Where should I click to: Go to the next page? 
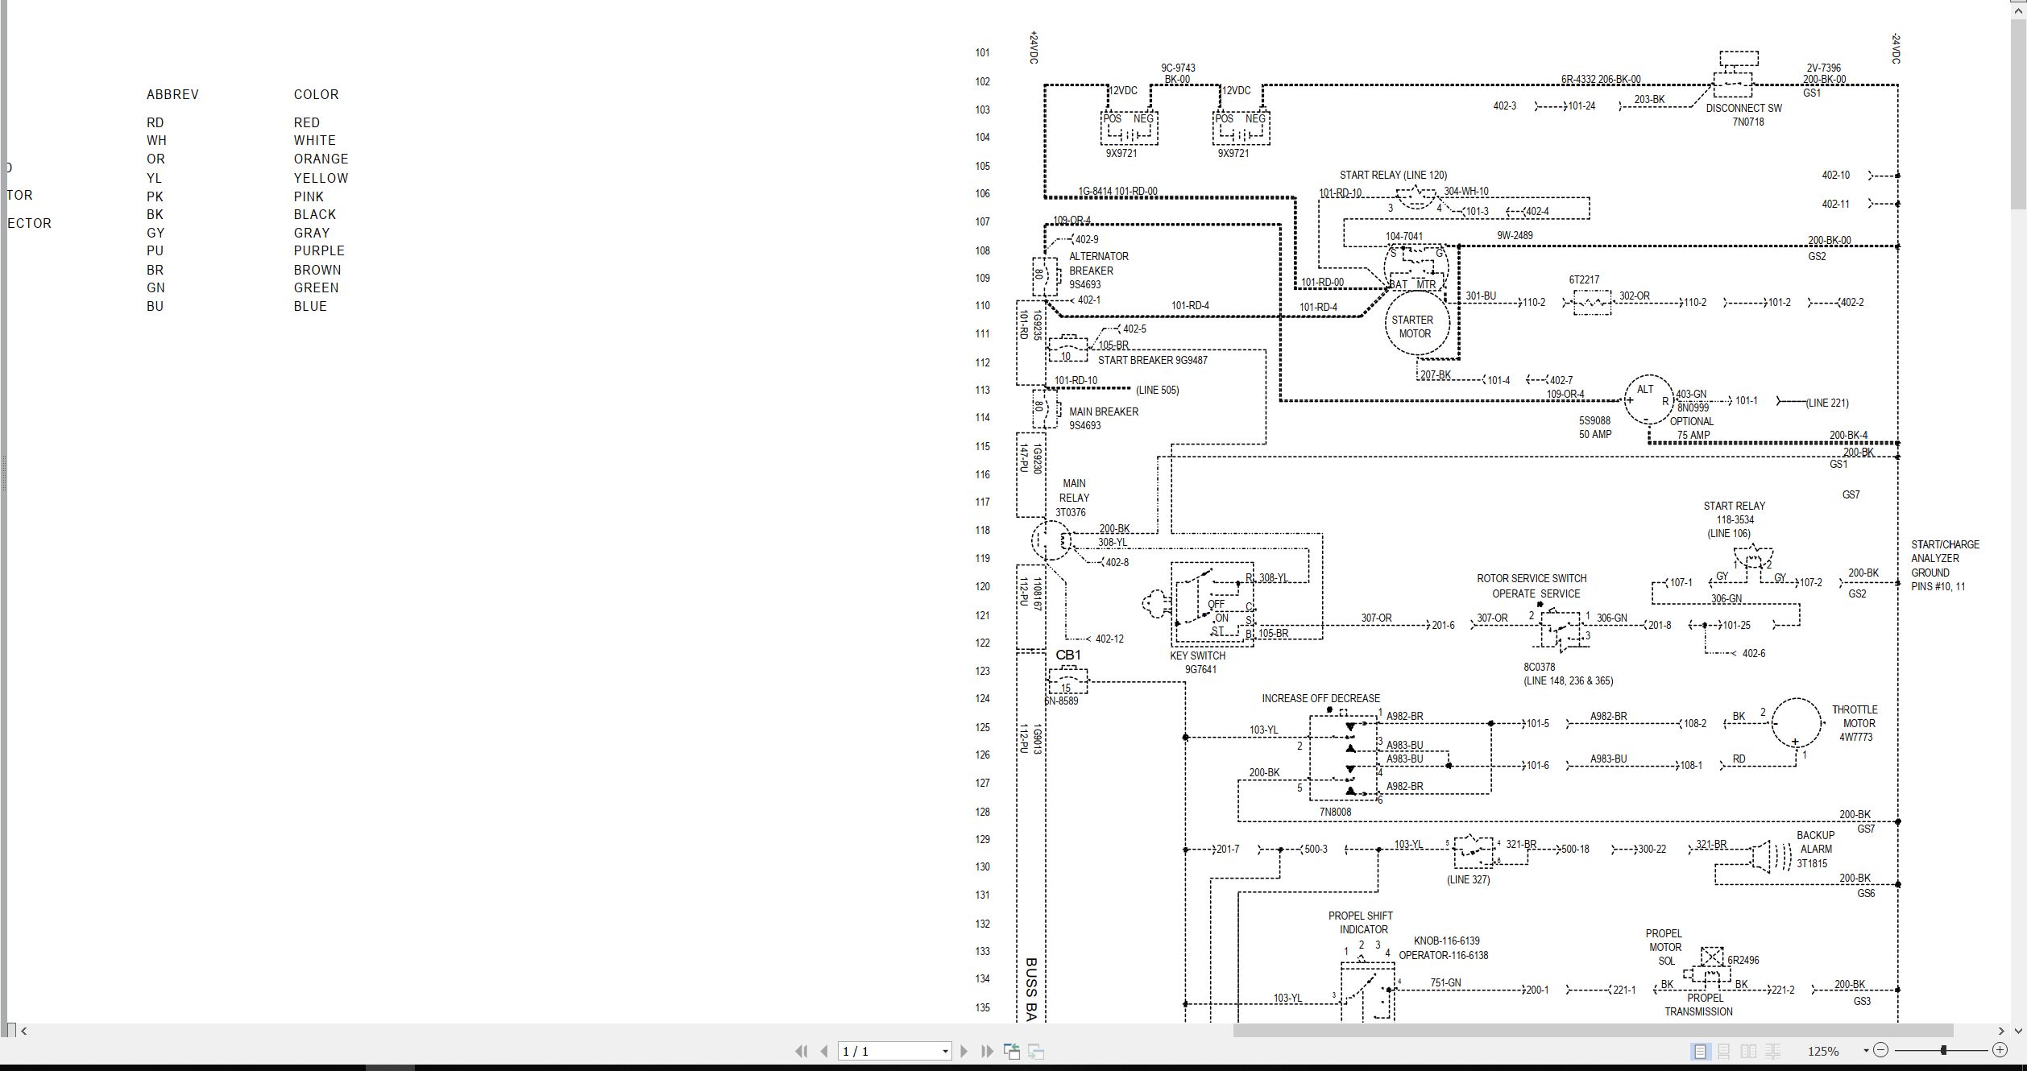964,1051
